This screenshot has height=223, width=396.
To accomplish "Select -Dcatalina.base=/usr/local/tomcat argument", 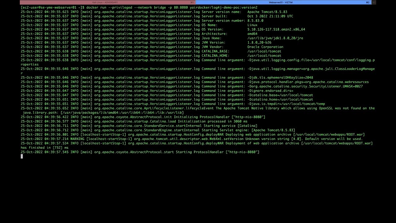I will coord(280,95).
